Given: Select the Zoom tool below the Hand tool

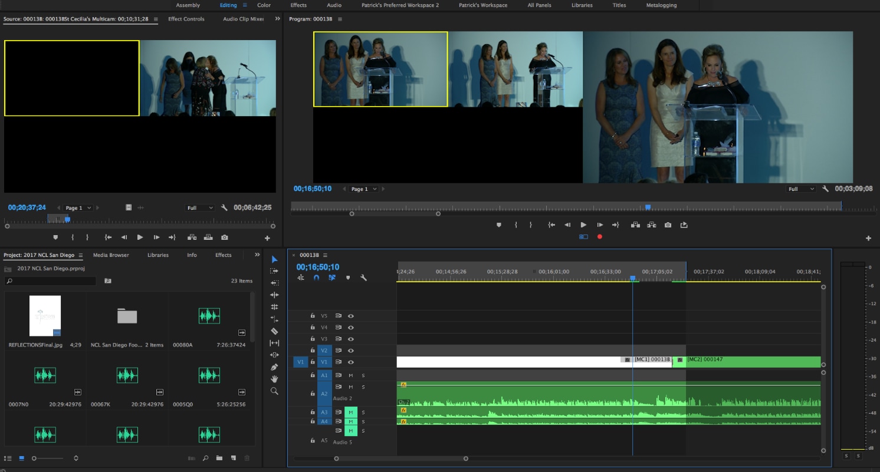Looking at the screenshot, I should click(x=274, y=391).
